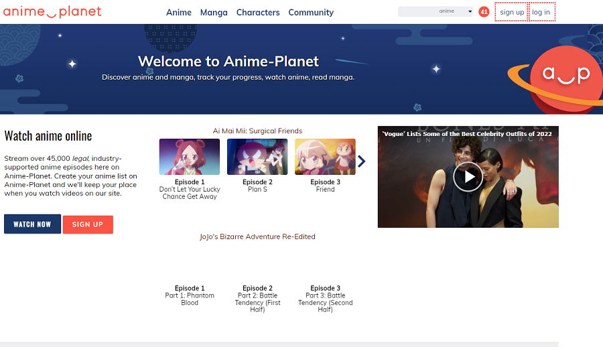603x347 pixels.
Task: Click the WATCH NOW button
Action: point(32,224)
